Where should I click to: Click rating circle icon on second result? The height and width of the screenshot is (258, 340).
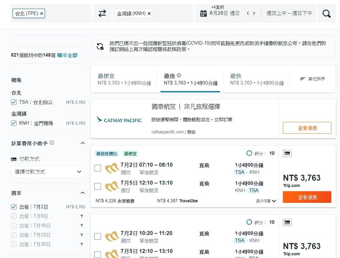(249, 222)
